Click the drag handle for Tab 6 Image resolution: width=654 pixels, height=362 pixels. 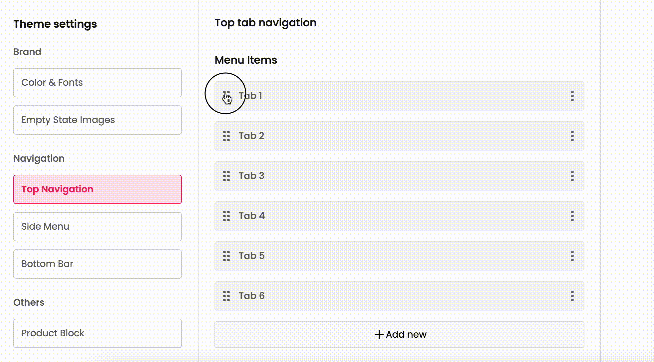pyautogui.click(x=226, y=296)
